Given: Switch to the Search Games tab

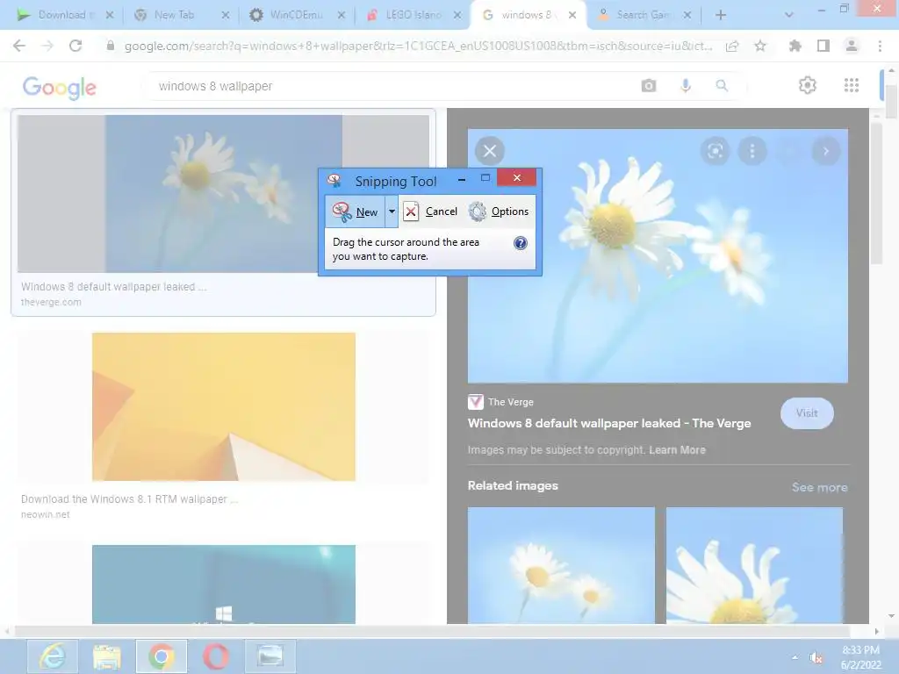Looking at the screenshot, I should click(642, 15).
